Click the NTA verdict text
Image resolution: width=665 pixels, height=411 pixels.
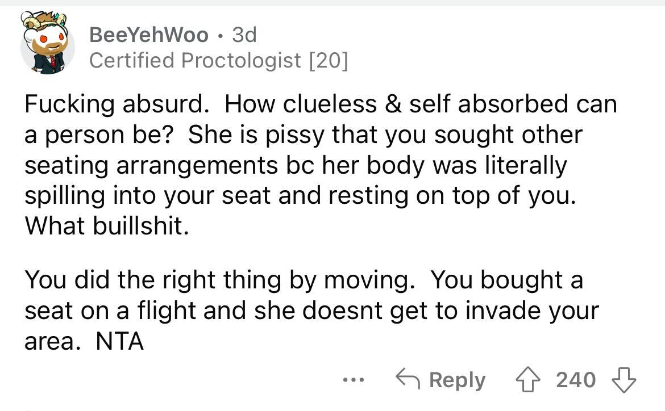(x=119, y=342)
